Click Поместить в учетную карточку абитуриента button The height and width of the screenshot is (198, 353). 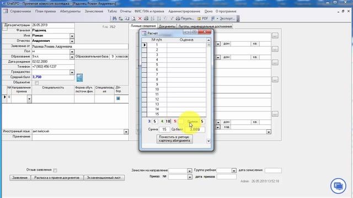[x=174, y=139]
